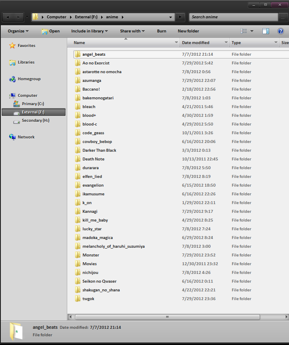Select the astarotte no omocha folder name
The width and height of the screenshot is (289, 345).
(x=102, y=72)
